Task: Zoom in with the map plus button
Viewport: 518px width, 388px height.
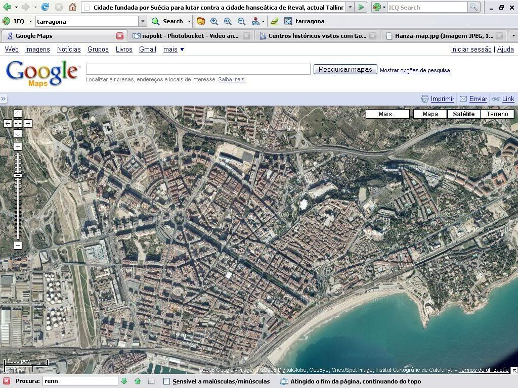Action: coord(18,147)
